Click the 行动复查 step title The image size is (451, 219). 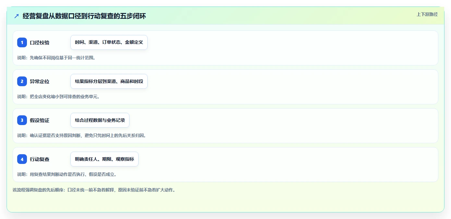click(x=40, y=159)
